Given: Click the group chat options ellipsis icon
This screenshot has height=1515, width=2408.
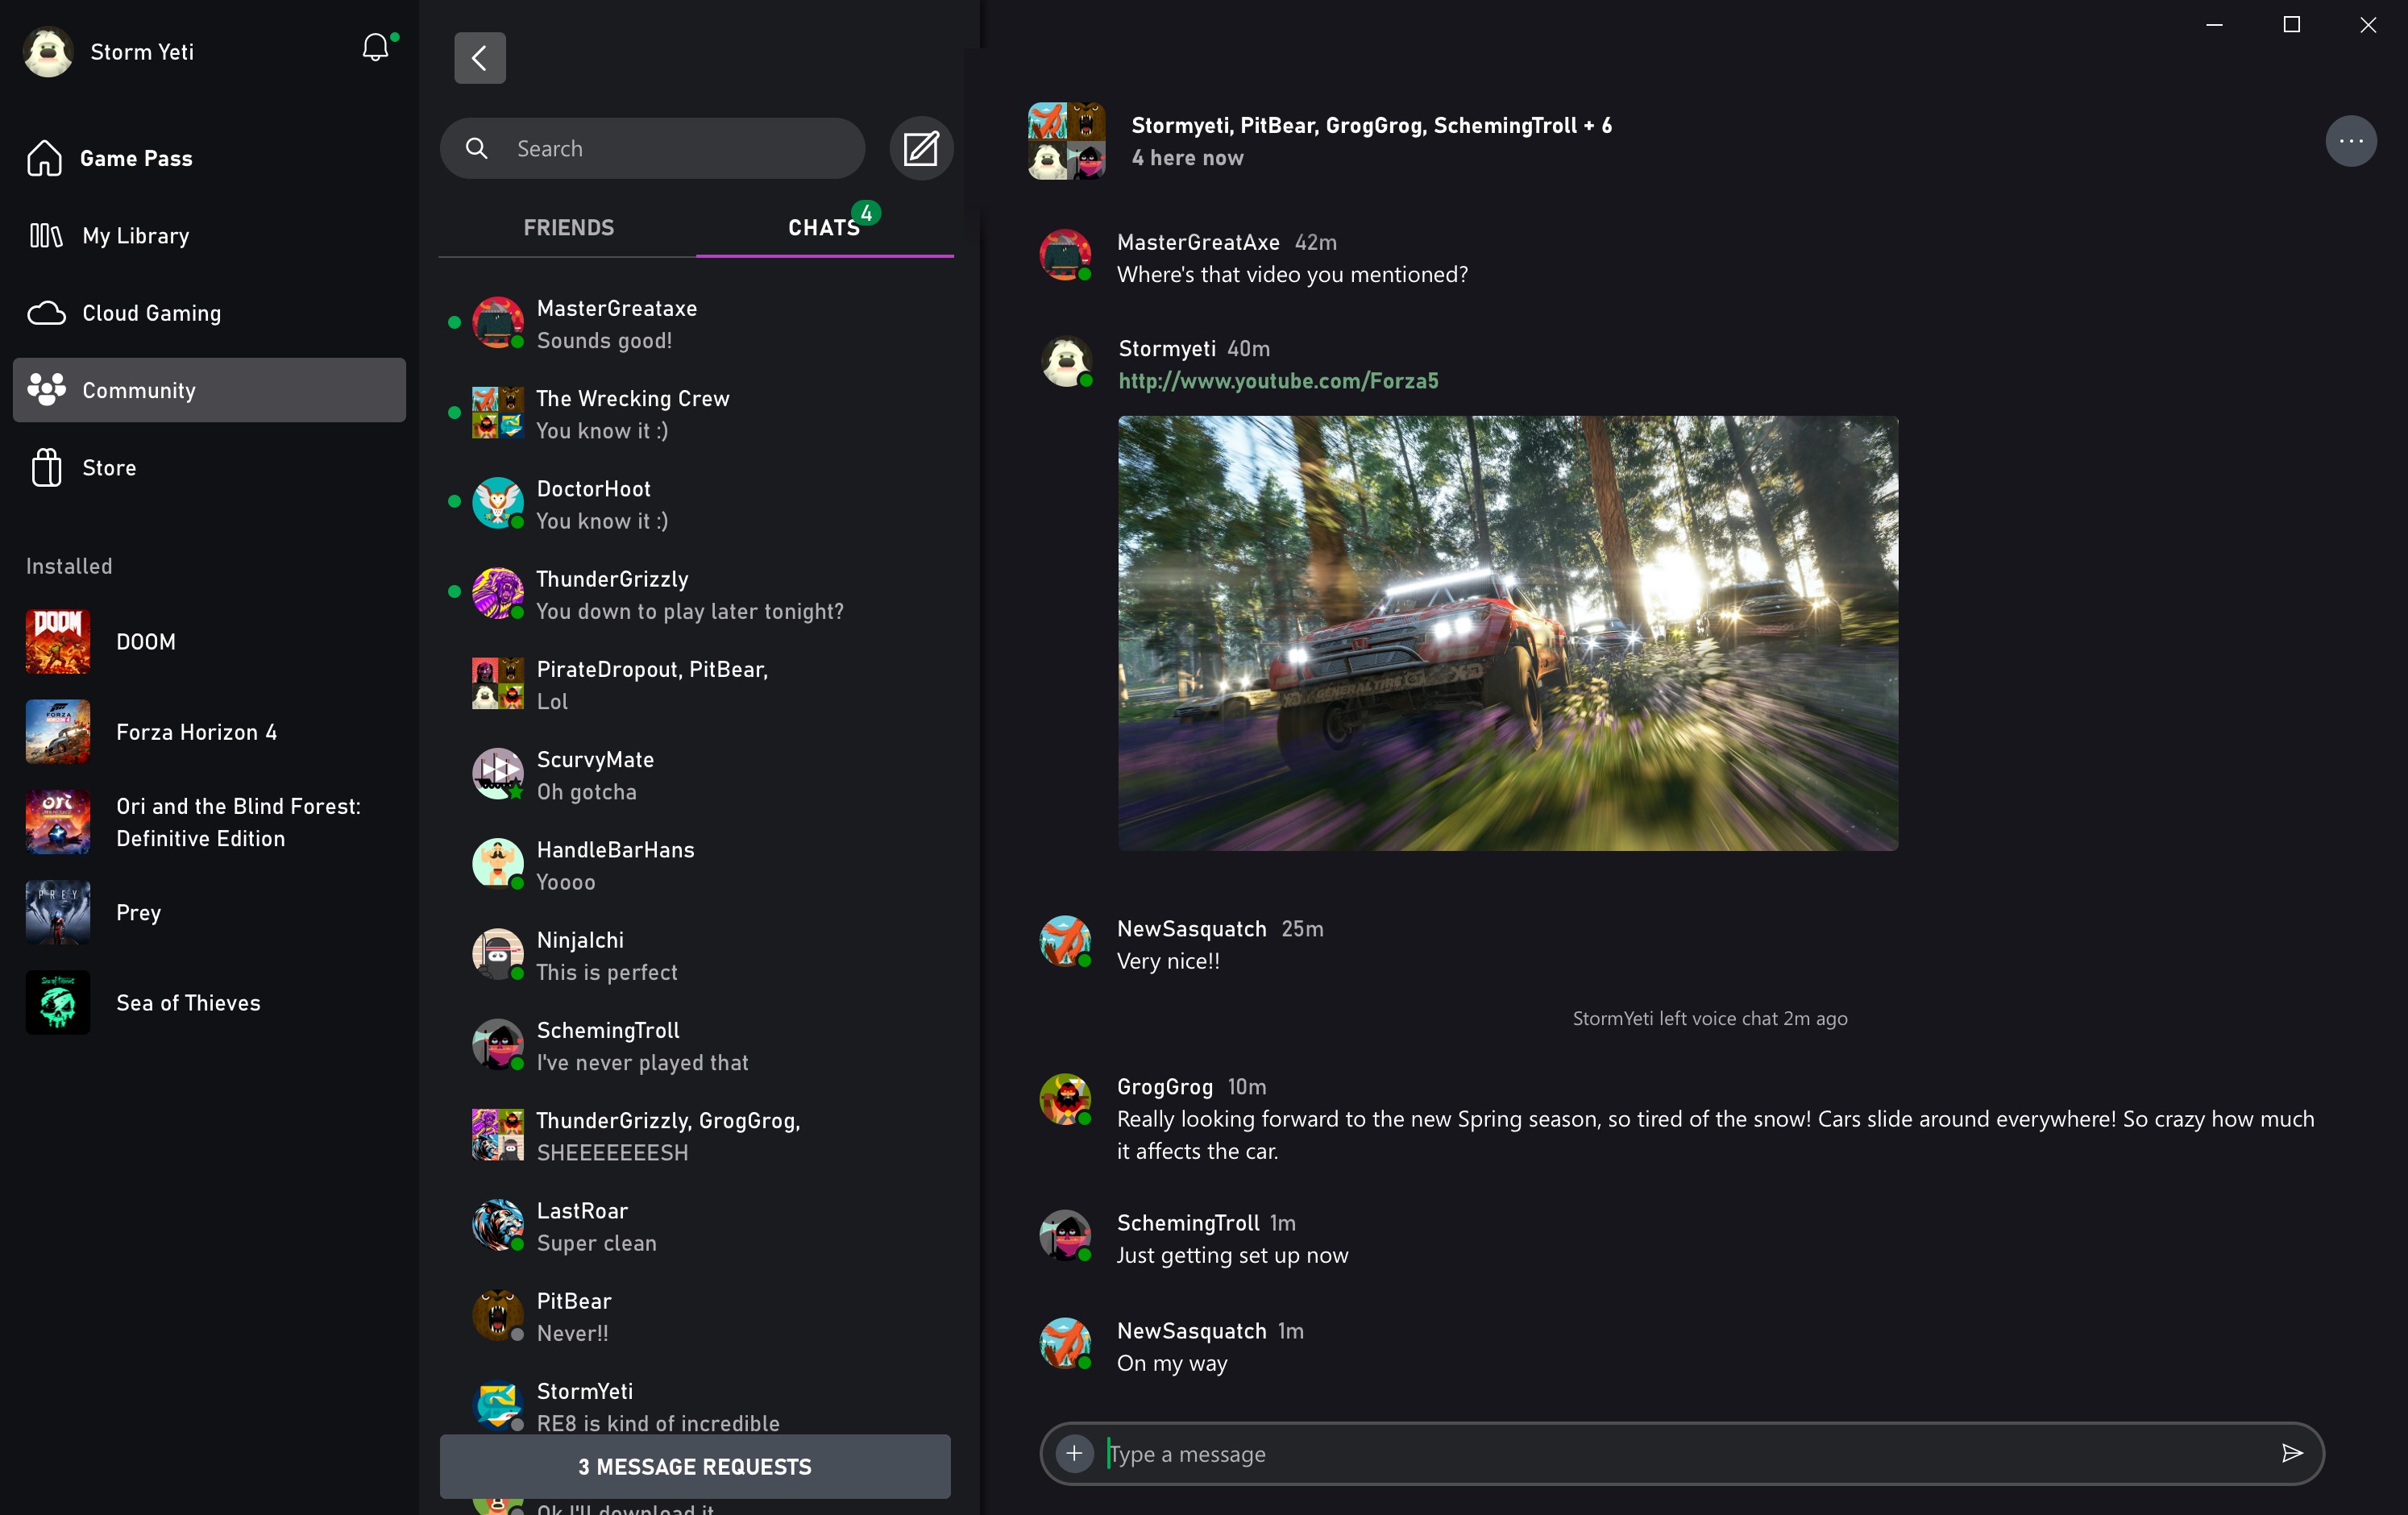Looking at the screenshot, I should [x=2352, y=139].
